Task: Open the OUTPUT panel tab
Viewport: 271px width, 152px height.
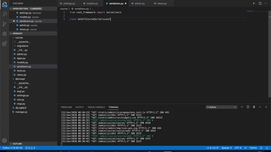Action: point(80,107)
